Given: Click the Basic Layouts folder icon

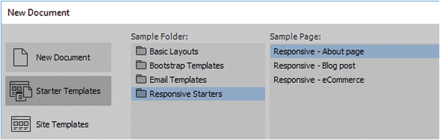Looking at the screenshot, I should click(141, 51).
